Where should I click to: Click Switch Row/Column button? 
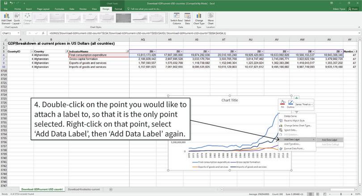tap(177, 19)
